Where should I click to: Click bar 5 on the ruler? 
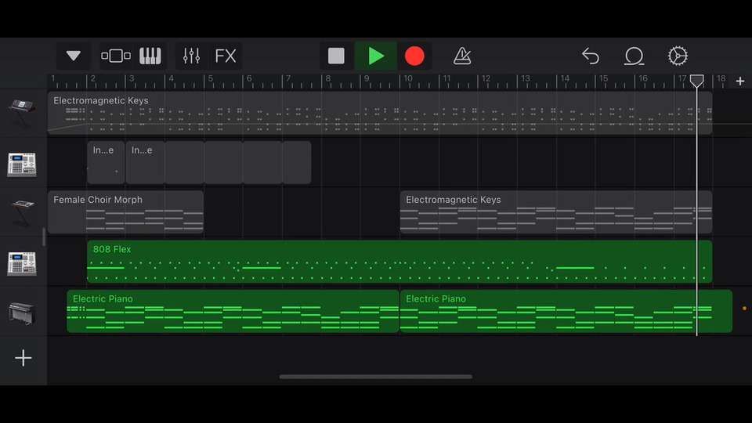pos(210,78)
